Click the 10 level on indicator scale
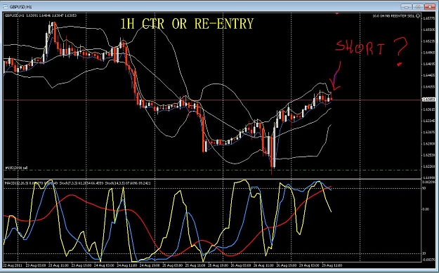The image size is (439, 273). click(x=424, y=253)
